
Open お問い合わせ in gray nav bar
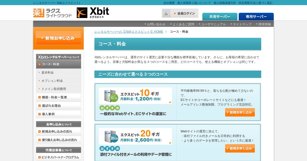(156, 24)
